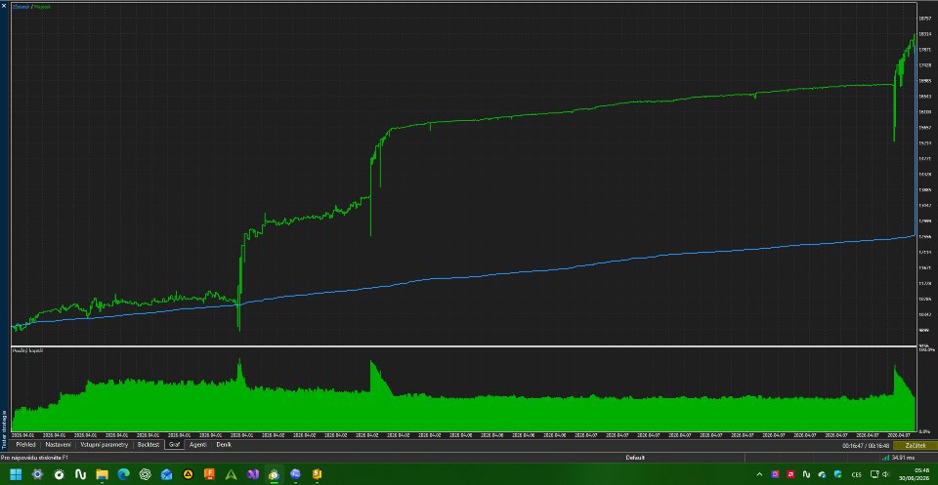
Task: Open the wave-shaped N taskbar app
Action: tap(80, 475)
